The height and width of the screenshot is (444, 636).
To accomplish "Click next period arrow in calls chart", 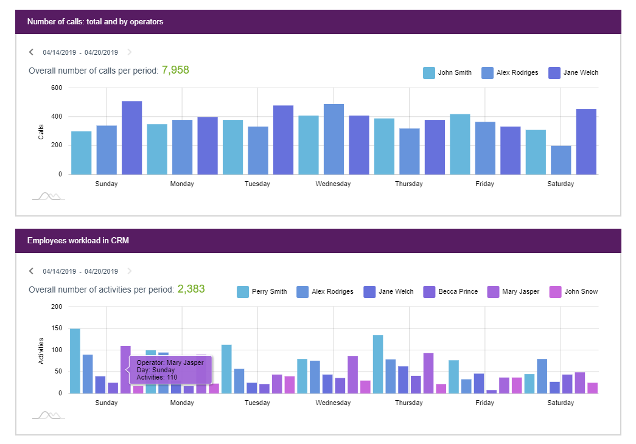I will 130,52.
